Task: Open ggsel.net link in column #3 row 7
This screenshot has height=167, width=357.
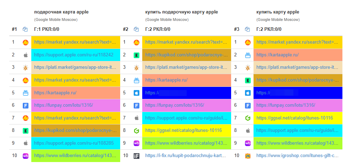Action: coord(294,118)
